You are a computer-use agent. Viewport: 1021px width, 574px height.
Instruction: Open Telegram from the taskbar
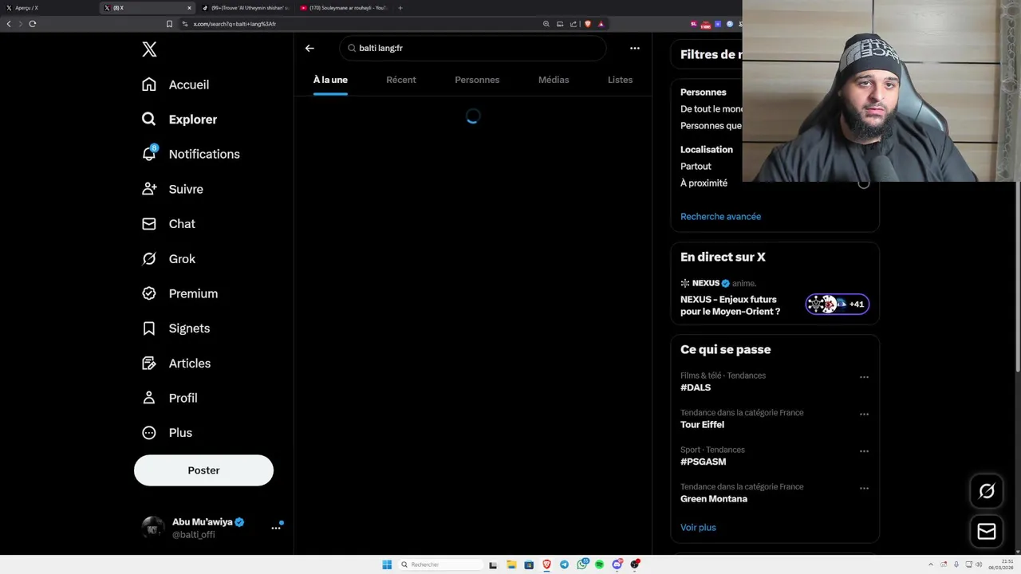(564, 564)
